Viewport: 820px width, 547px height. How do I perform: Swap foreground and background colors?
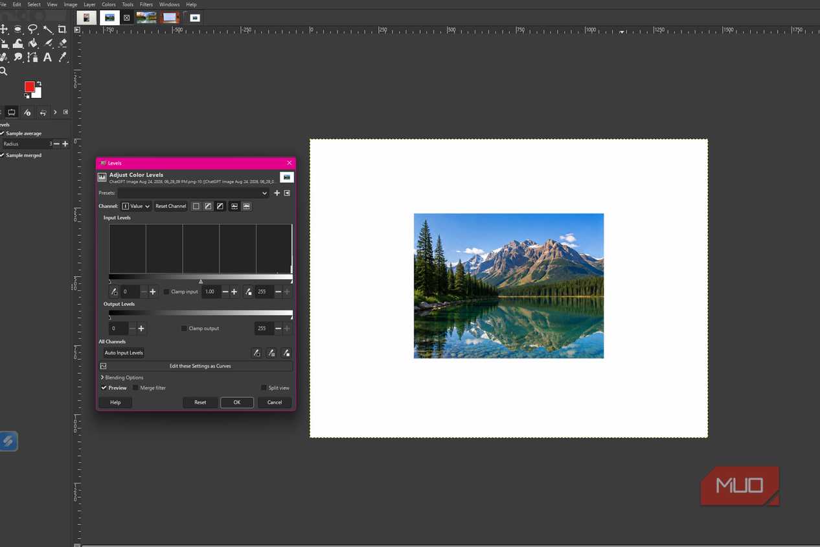(39, 84)
